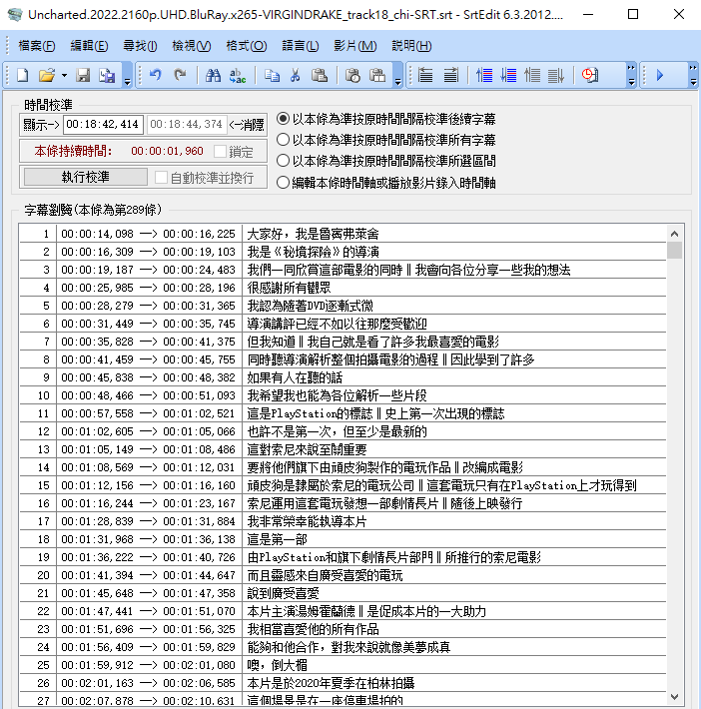Image resolution: width=701 pixels, height=709 pixels.
Task: Click the SrtEdit app icon in title bar
Action: click(x=15, y=14)
